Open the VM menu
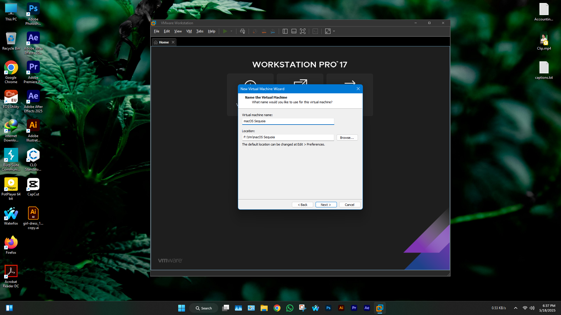The image size is (561, 315). click(189, 31)
